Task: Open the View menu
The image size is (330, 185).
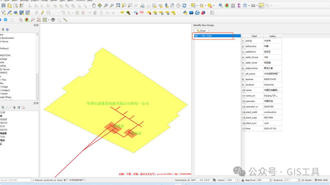Action: point(7,1)
